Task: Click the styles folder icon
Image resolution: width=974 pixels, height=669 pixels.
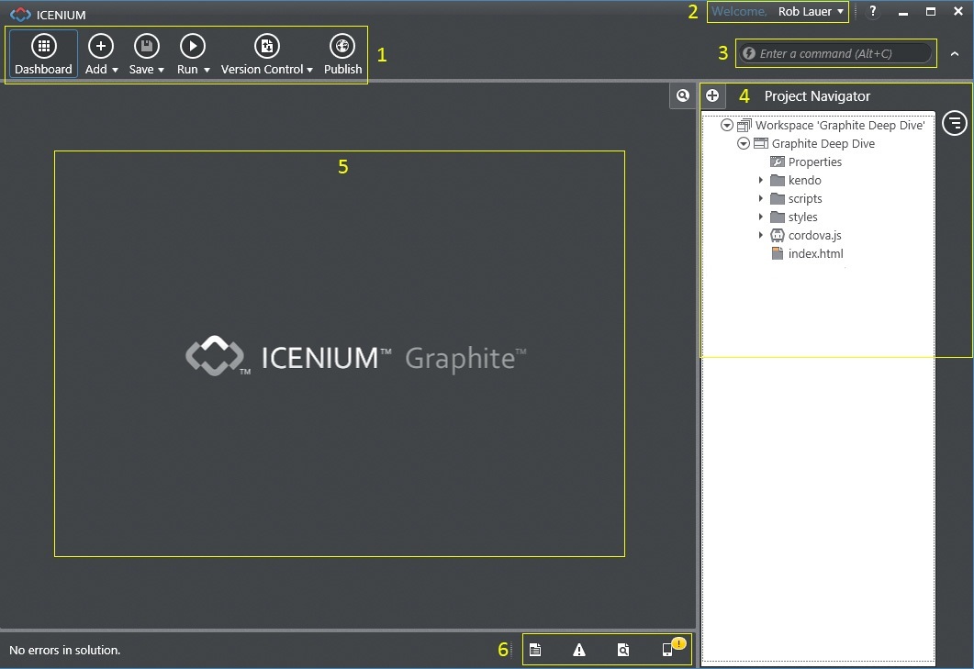Action: pos(777,217)
